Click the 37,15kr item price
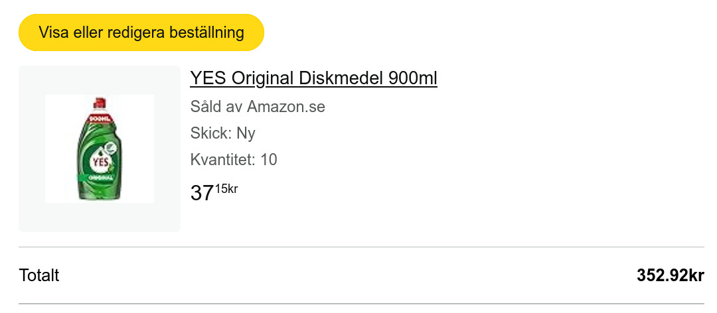This screenshot has height=313, width=717. (214, 192)
